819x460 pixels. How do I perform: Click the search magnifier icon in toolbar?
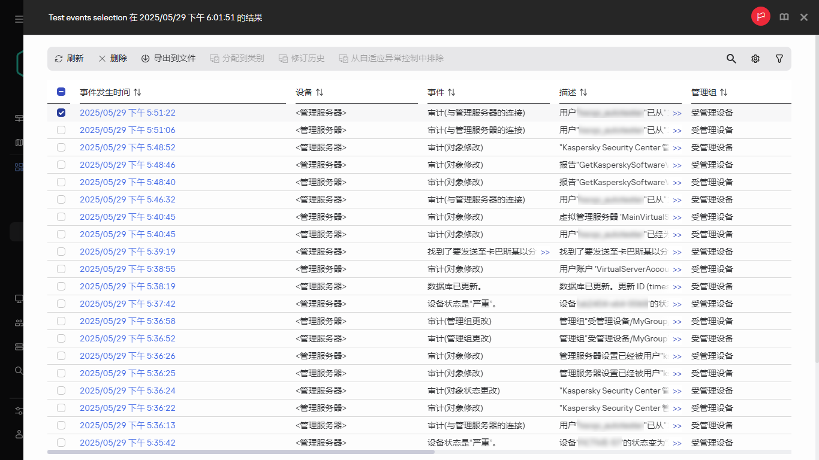(731, 59)
